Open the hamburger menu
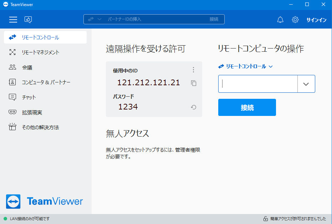This screenshot has height=224, width=332. pos(13,20)
